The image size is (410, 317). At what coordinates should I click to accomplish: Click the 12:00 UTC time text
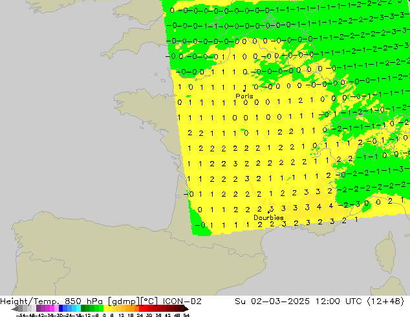click(338, 301)
